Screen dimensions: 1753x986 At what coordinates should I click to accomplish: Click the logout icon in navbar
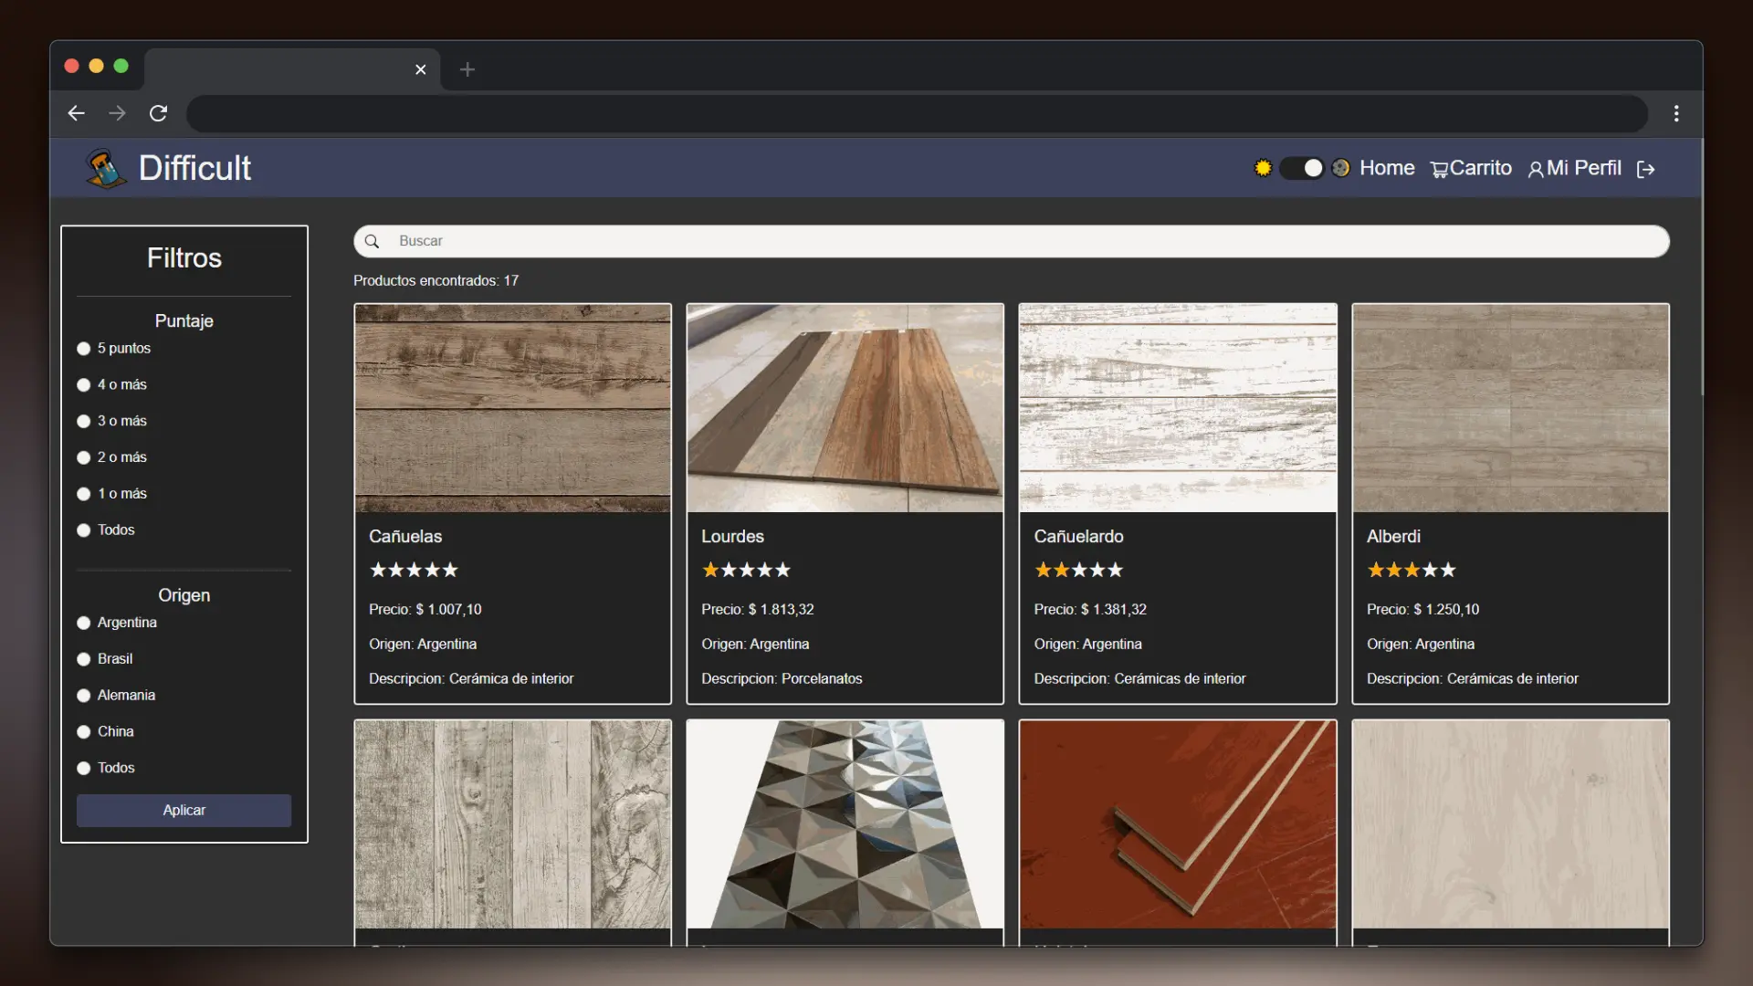[x=1645, y=169]
